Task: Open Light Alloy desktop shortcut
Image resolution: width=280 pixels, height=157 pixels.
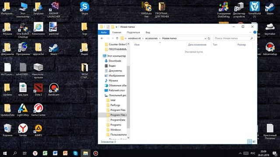Action: pos(23,110)
